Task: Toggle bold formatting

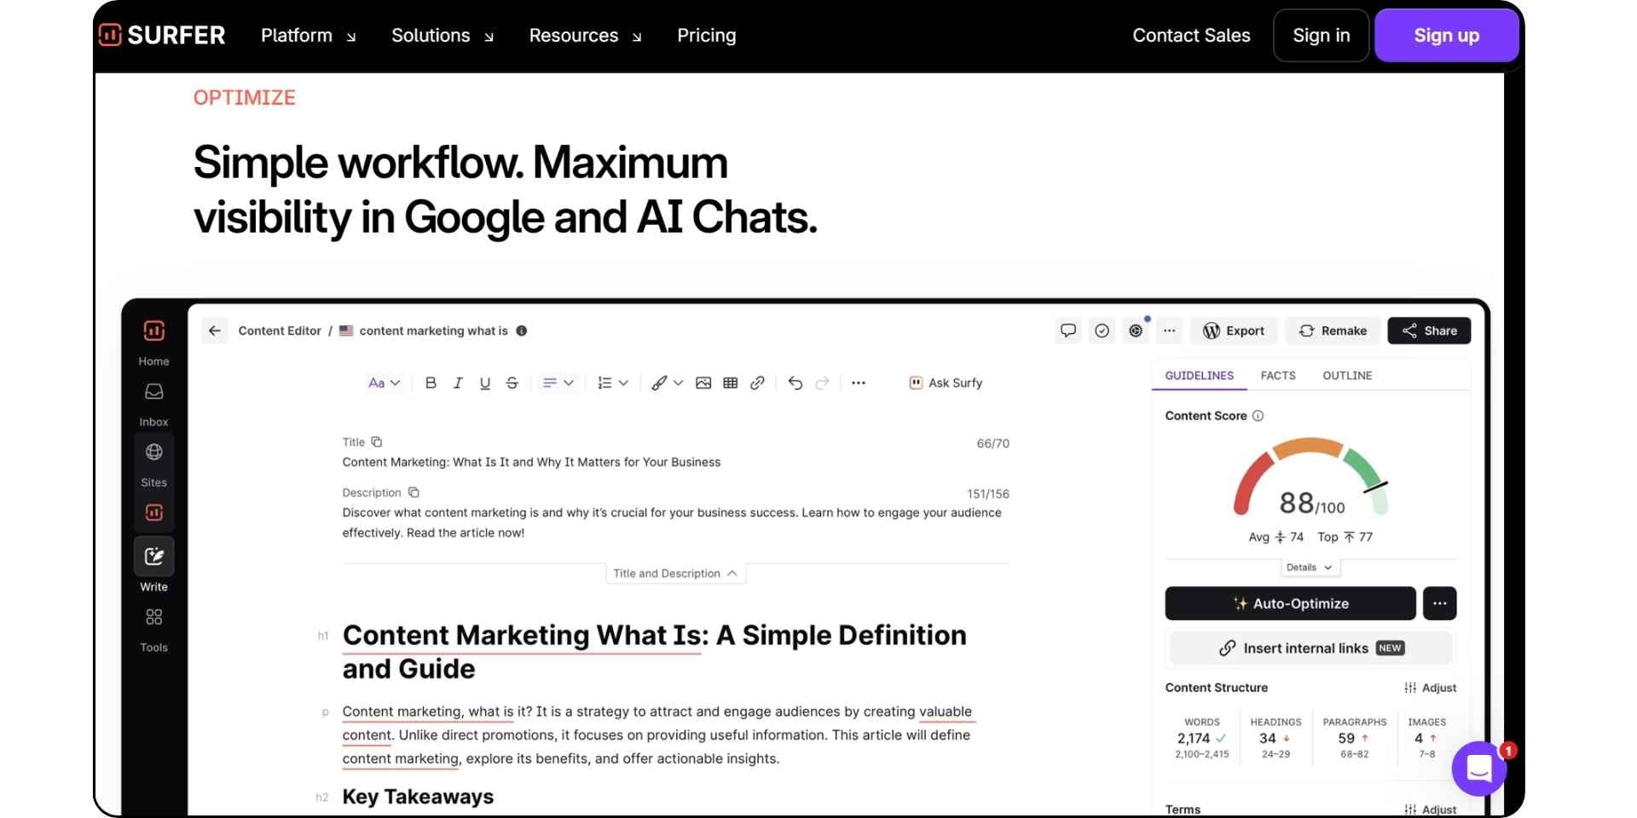Action: [x=431, y=383]
